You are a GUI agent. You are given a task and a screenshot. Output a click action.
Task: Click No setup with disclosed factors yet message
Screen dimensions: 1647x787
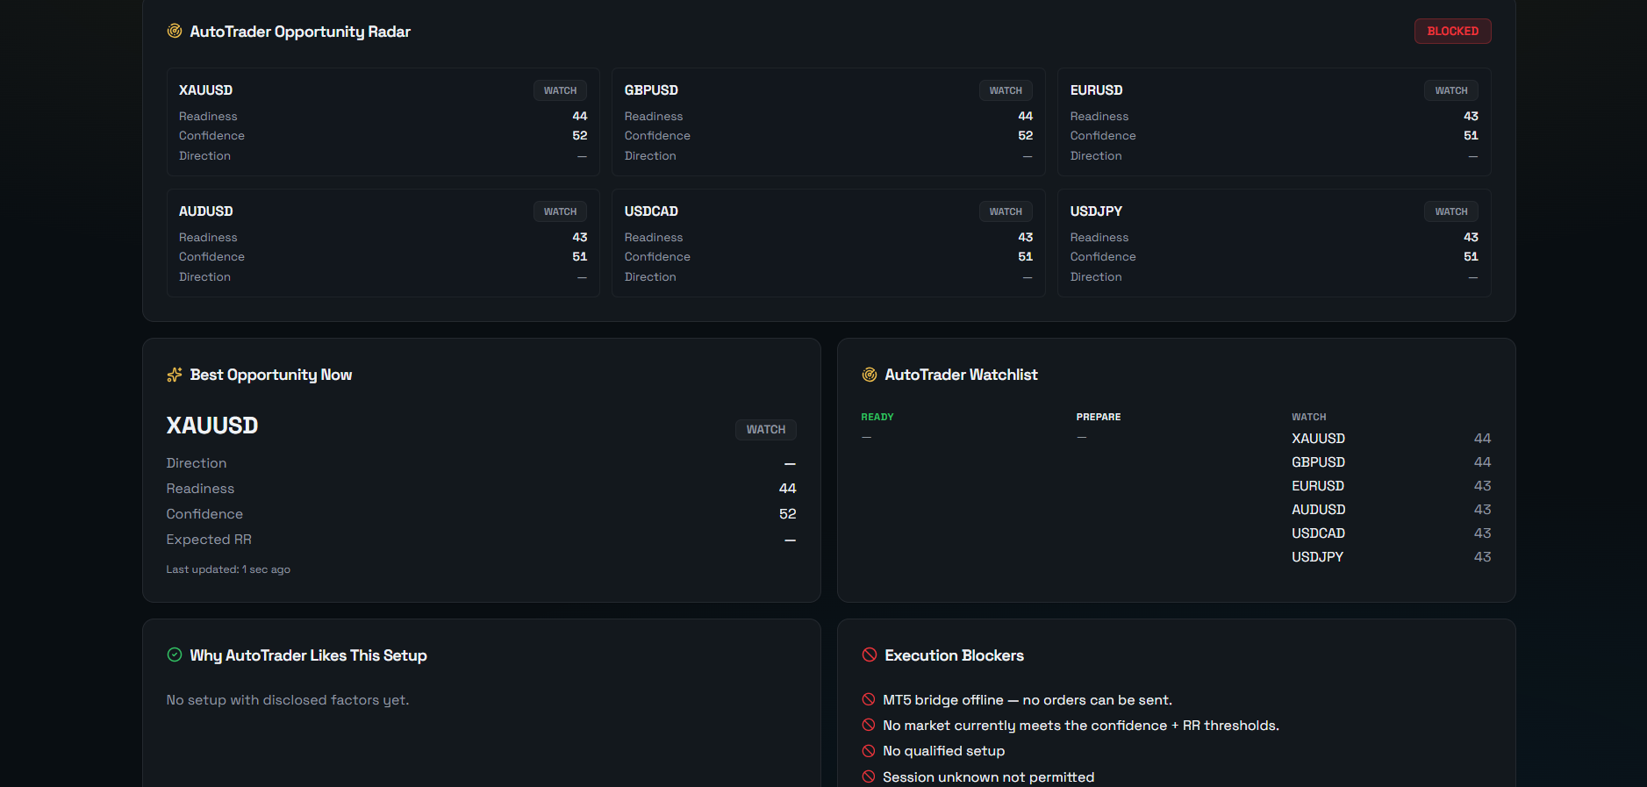point(288,700)
